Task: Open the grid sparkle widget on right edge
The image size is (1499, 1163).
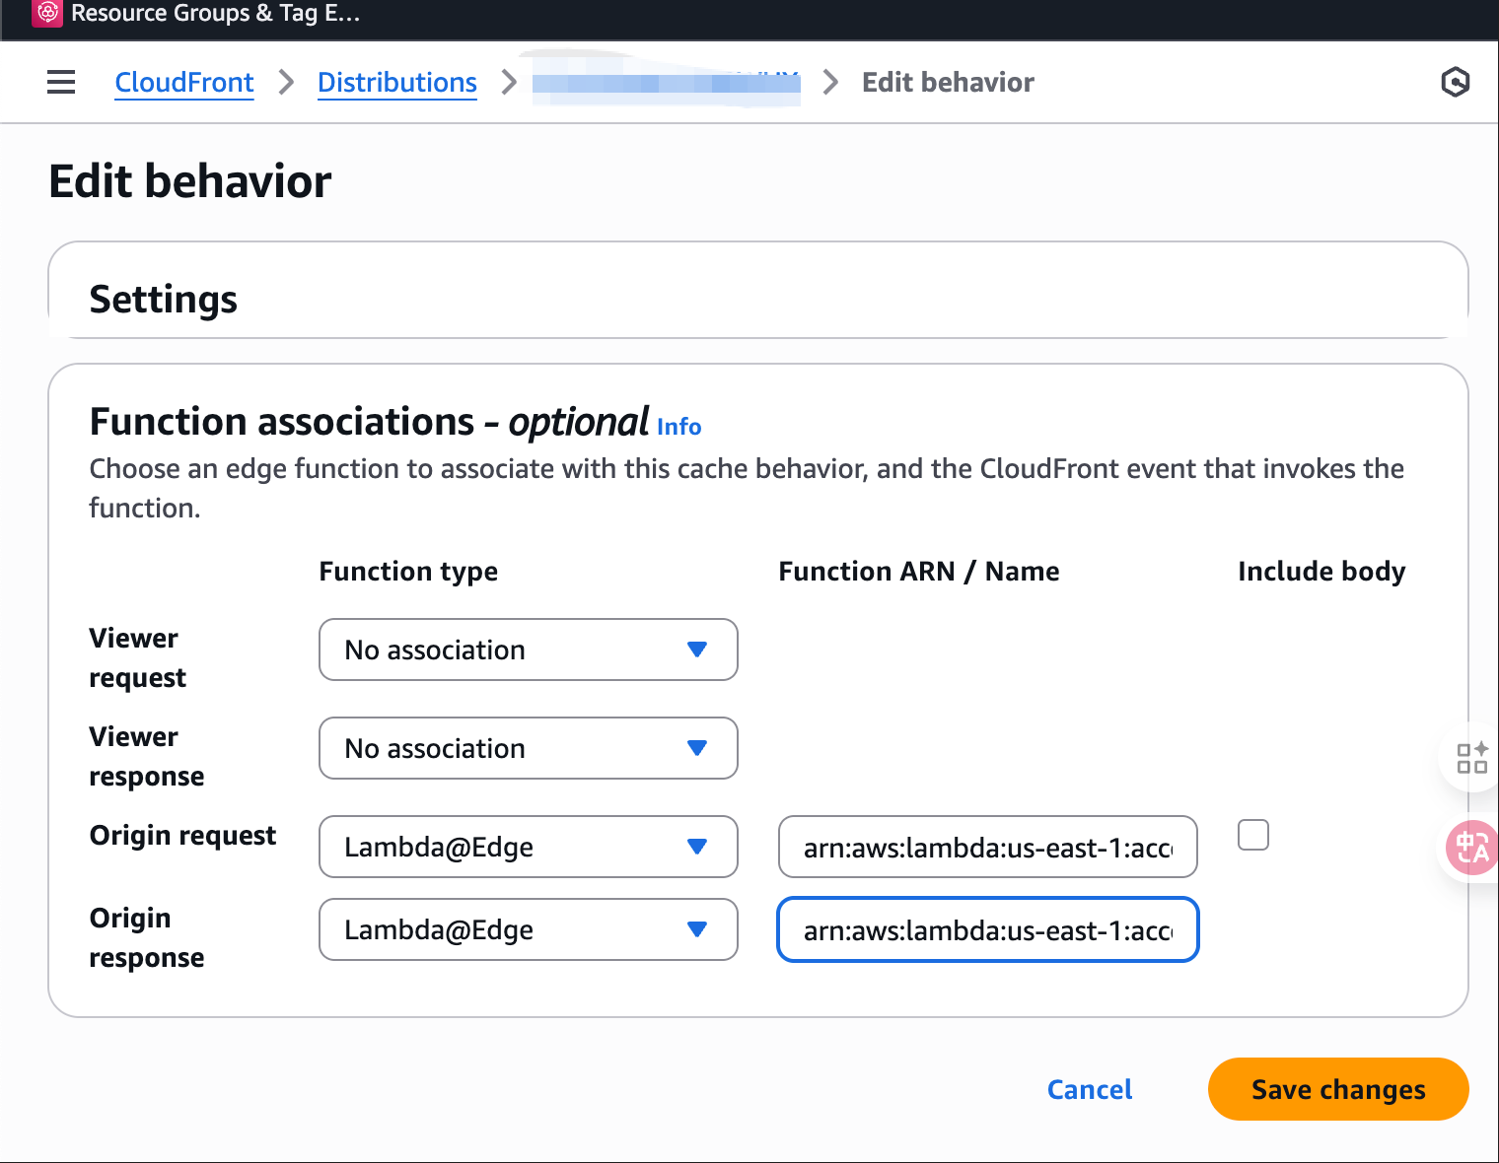Action: tap(1471, 758)
